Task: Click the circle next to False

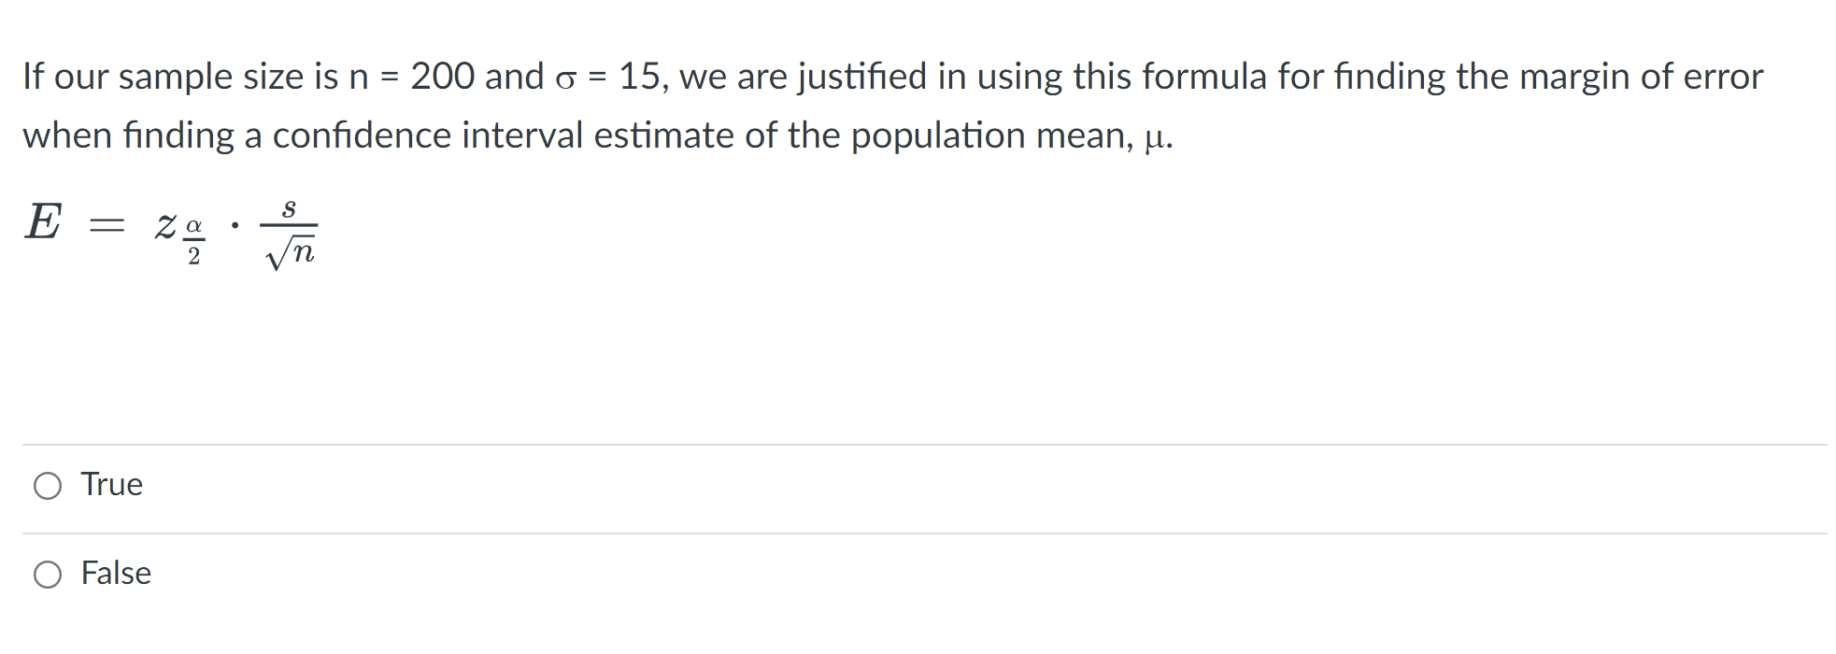Action: 50,574
